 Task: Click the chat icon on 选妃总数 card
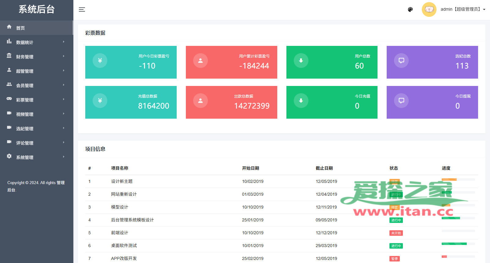(401, 61)
